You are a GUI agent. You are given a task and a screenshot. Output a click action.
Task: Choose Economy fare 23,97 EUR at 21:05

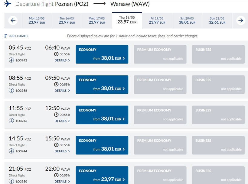(102, 175)
